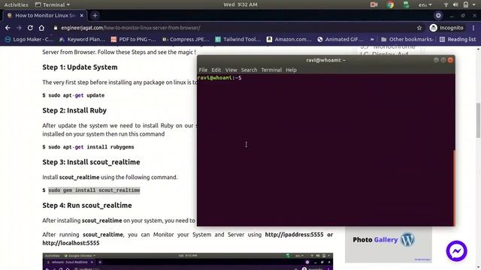Open the Terminal Help menu
481x270 pixels.
[x=291, y=70]
